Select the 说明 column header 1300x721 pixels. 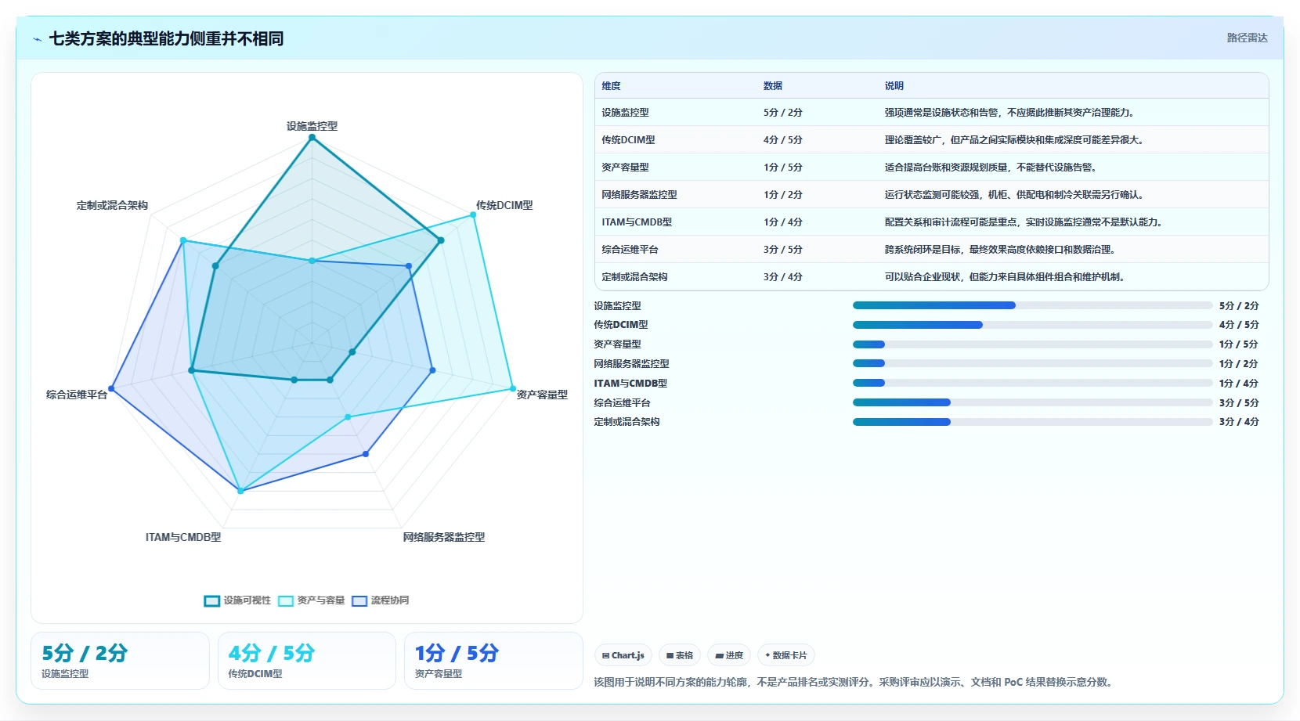click(894, 86)
